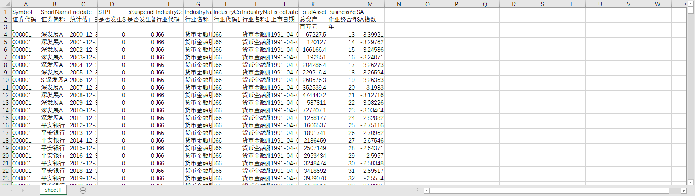Click the vertical scrollbar thumb
695x196 pixels.
pyautogui.click(x=691, y=10)
